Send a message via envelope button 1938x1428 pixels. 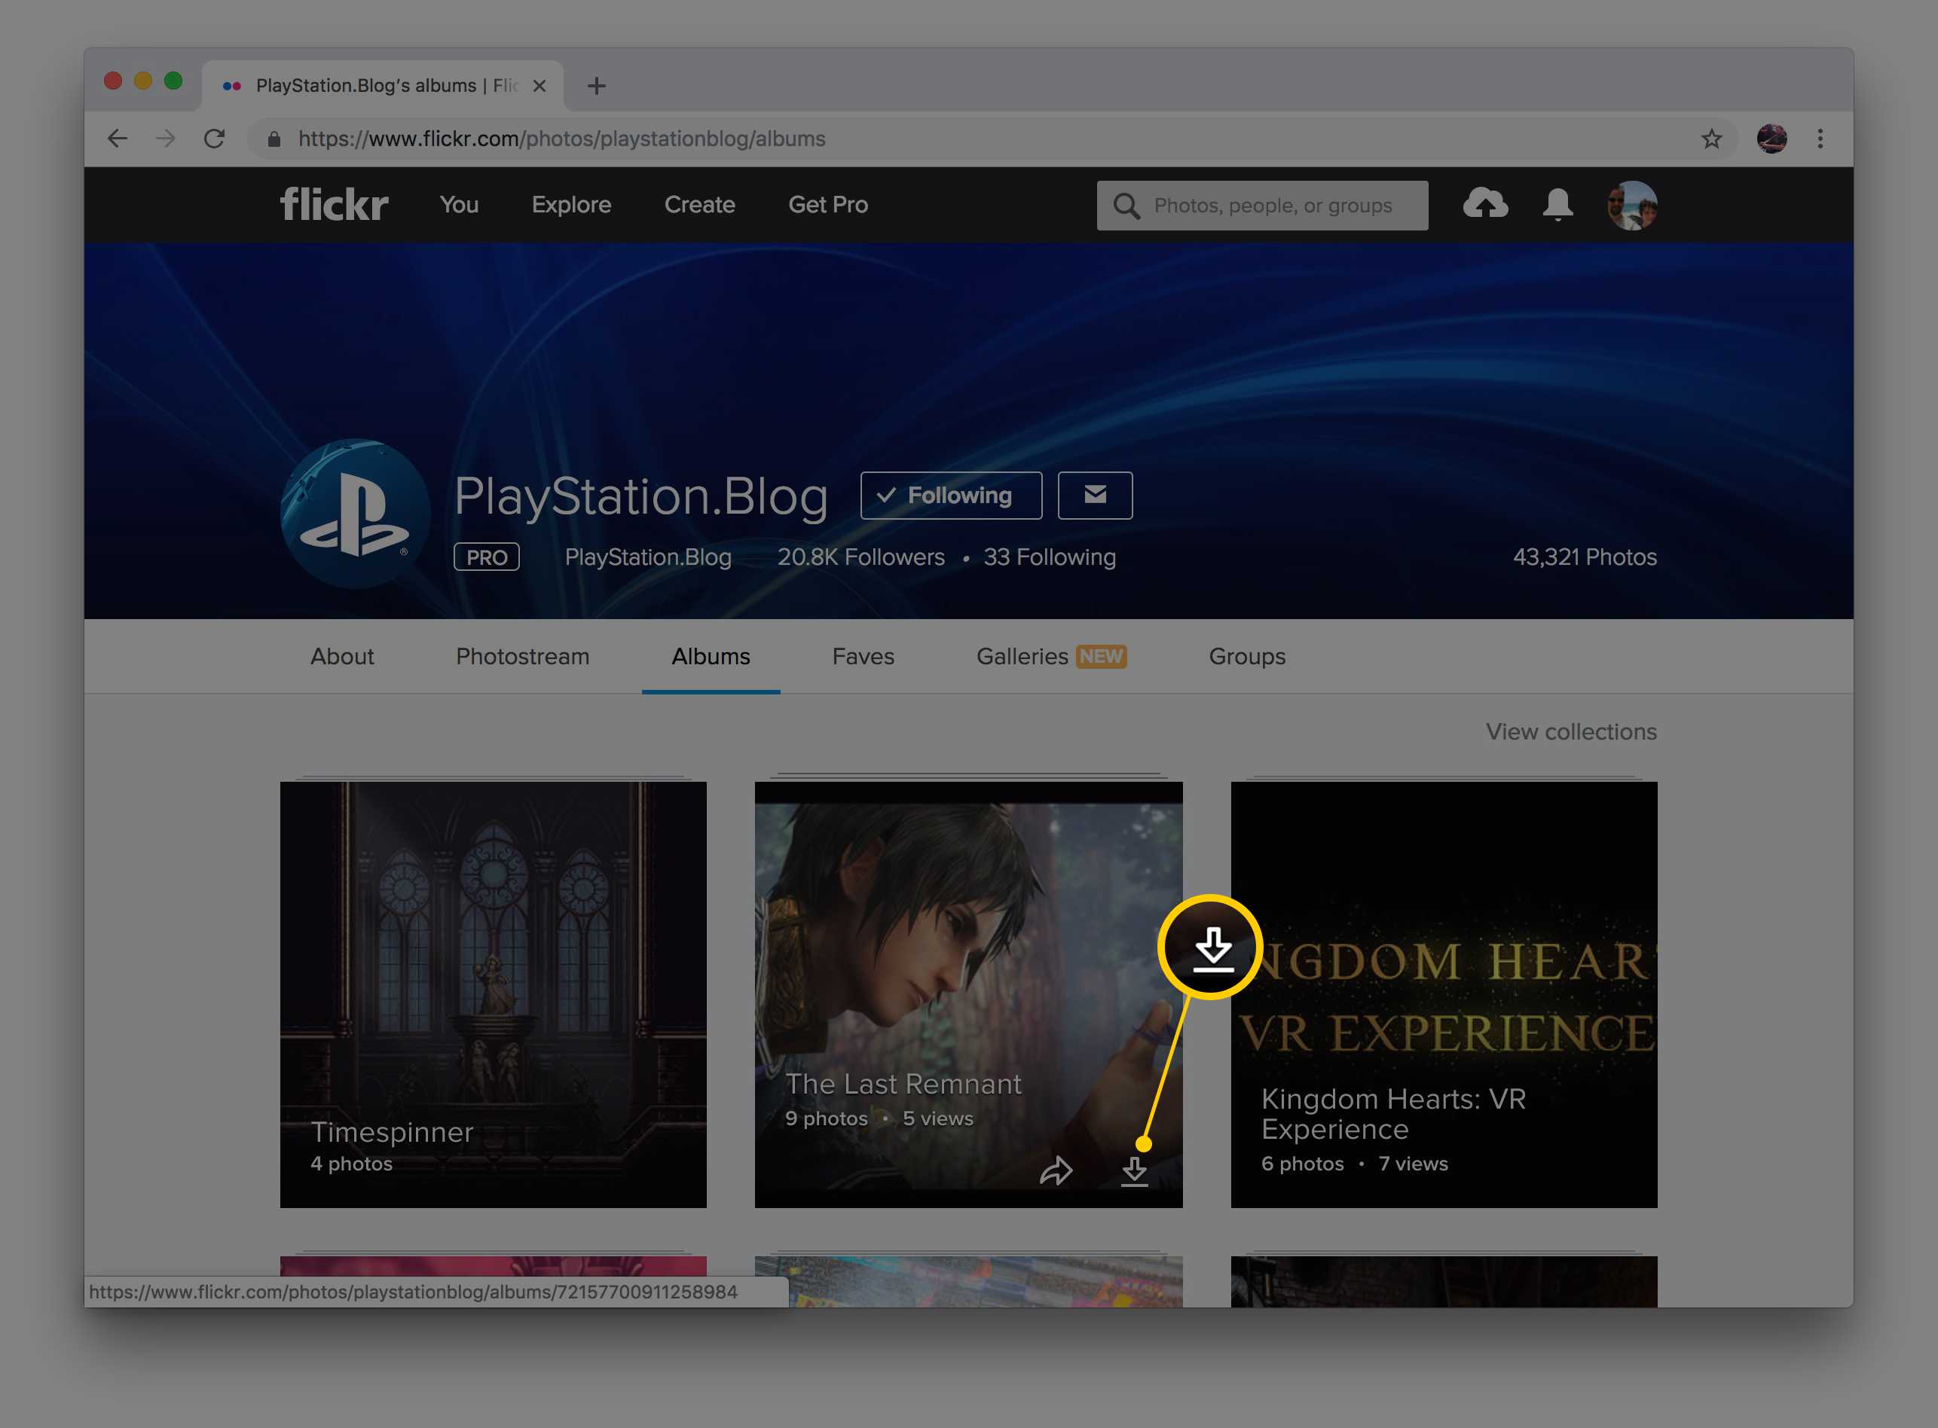click(1095, 496)
